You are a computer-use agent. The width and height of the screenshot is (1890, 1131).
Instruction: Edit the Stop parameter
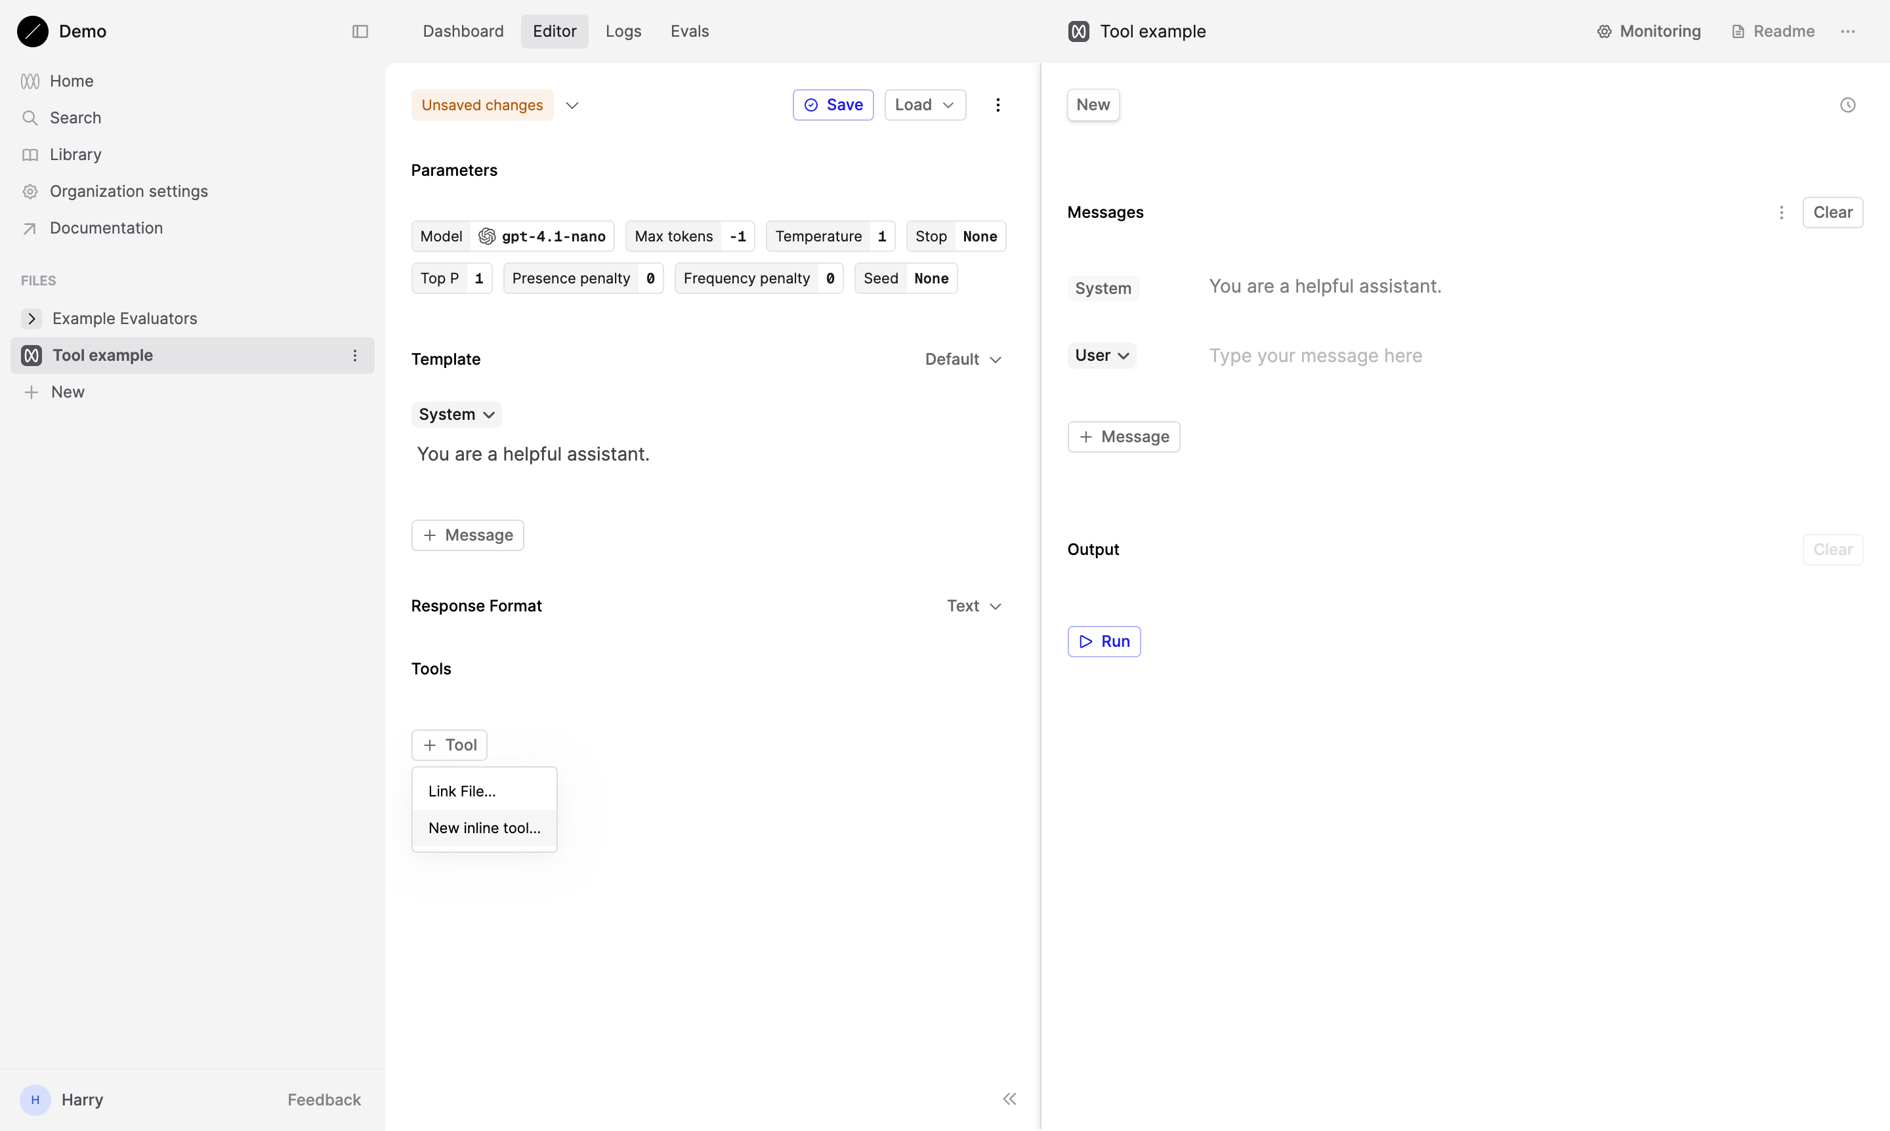click(956, 236)
